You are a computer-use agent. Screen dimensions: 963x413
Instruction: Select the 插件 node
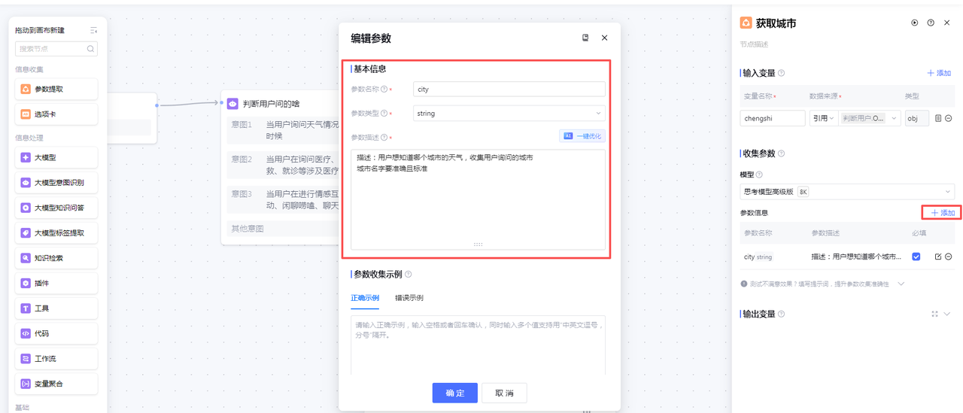click(x=56, y=284)
